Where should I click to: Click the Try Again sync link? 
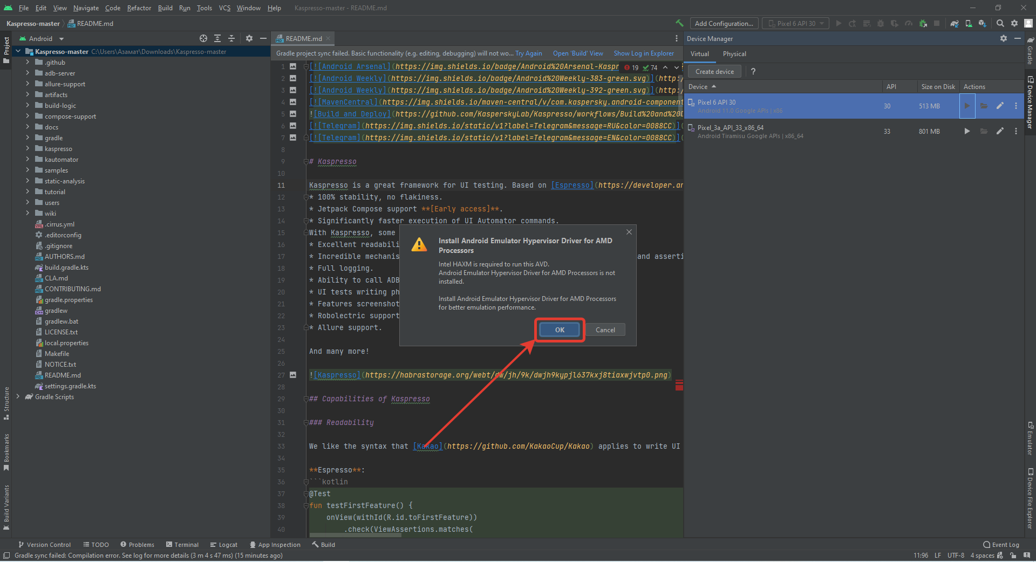coord(528,53)
